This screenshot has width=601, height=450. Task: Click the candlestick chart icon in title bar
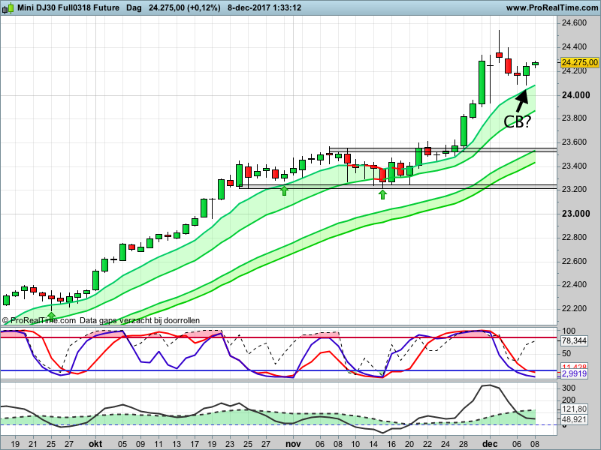[x=7, y=7]
